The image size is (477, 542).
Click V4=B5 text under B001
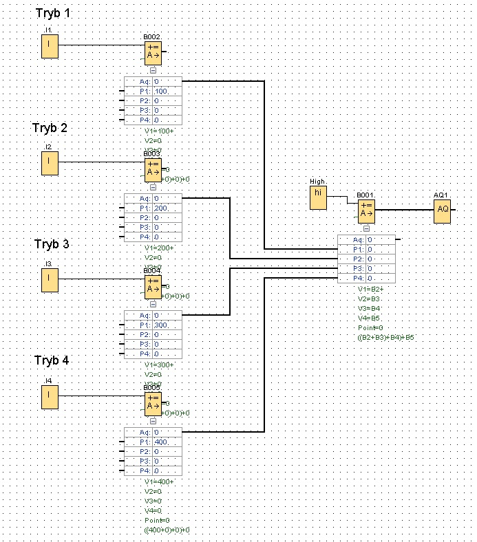coord(369,318)
